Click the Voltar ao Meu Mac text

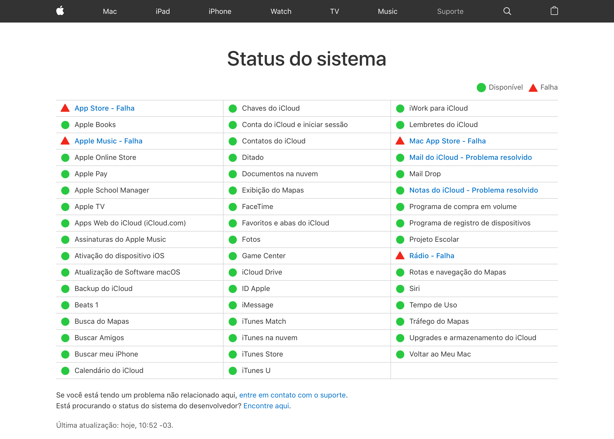(x=440, y=354)
